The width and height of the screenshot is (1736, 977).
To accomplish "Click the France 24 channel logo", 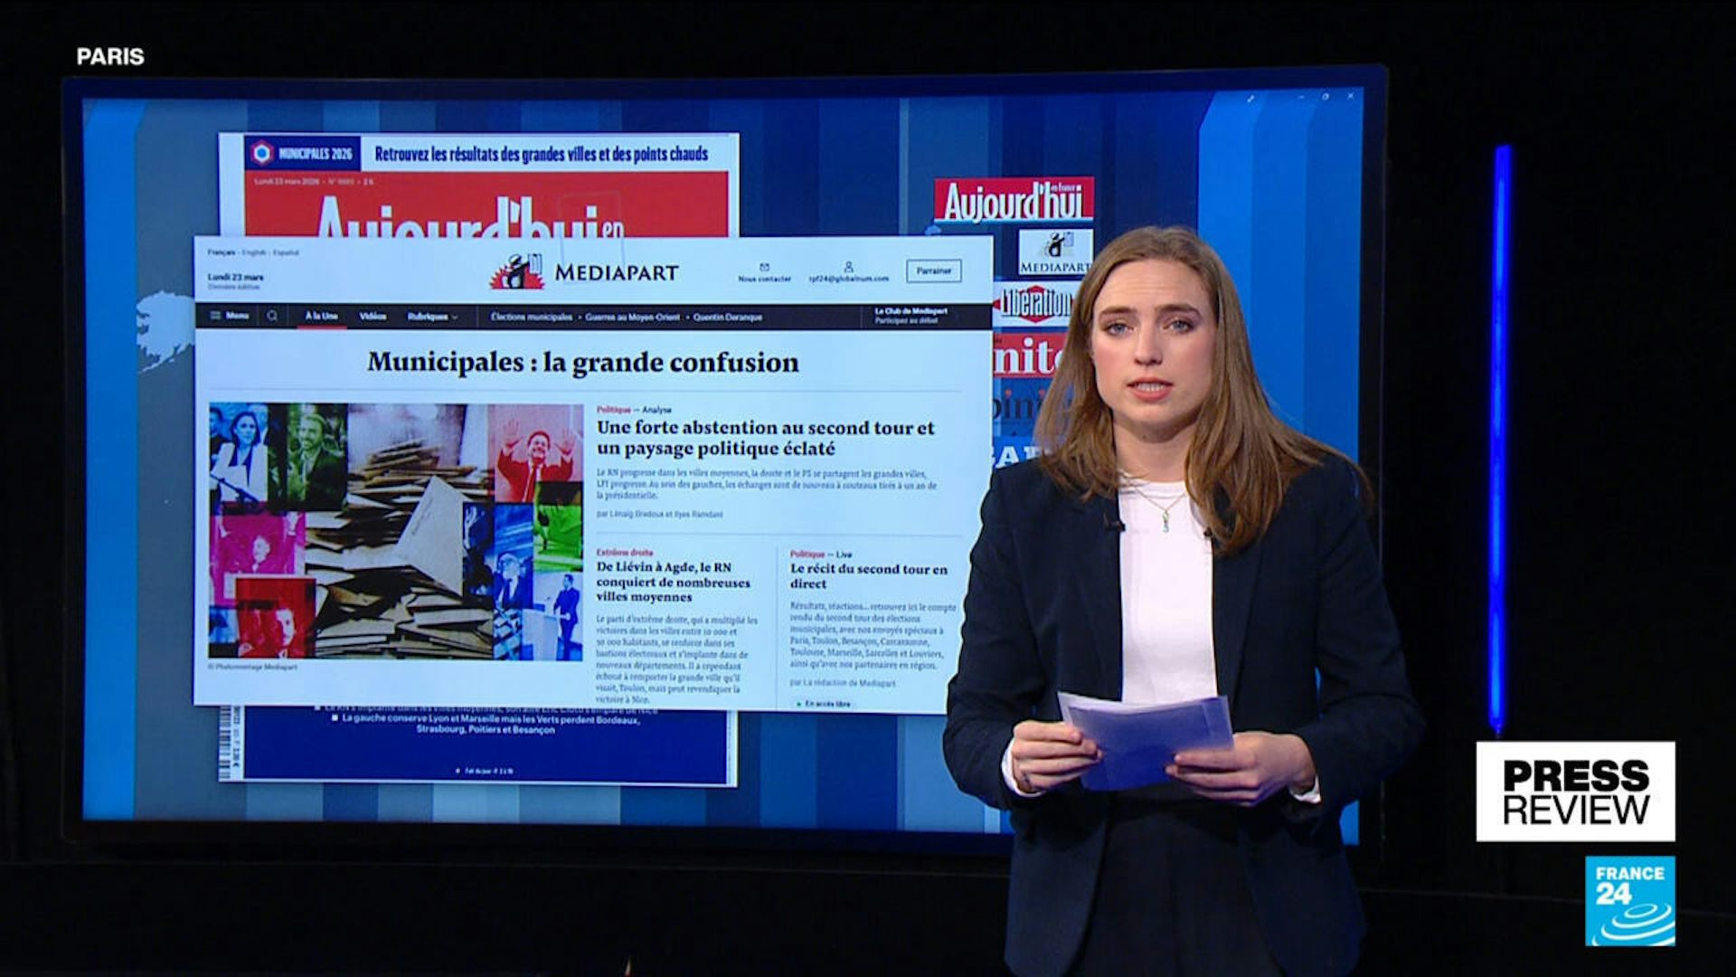I will tap(1629, 901).
